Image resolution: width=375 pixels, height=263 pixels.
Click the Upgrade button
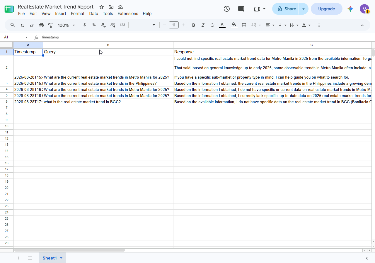[326, 9]
